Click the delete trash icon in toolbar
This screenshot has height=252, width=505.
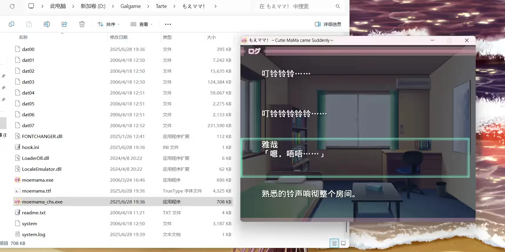(x=82, y=24)
